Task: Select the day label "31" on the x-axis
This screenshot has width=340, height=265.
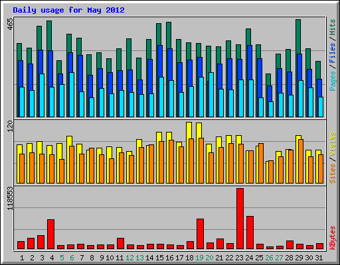Action: [319, 258]
